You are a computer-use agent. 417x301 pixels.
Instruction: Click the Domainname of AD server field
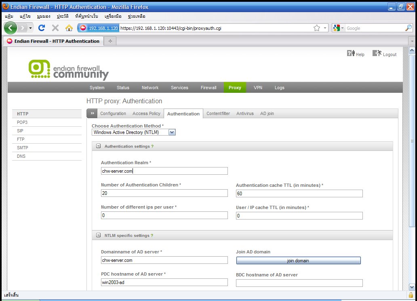164,260
